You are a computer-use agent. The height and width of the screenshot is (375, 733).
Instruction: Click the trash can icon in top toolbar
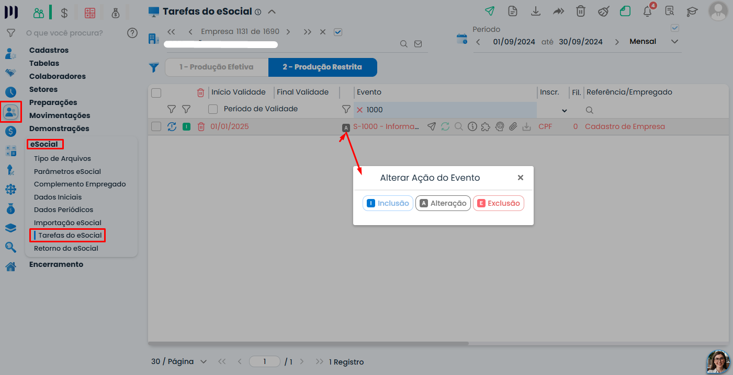pos(581,11)
